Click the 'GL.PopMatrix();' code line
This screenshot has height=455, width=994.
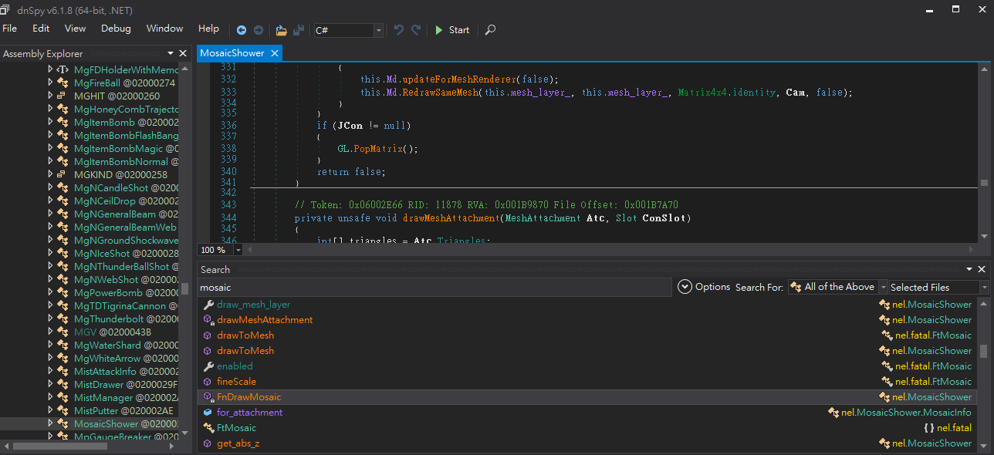377,149
